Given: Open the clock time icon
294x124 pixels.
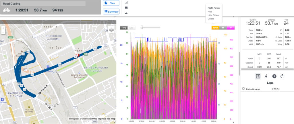Looking at the screenshot, I should [x=274, y=76].
